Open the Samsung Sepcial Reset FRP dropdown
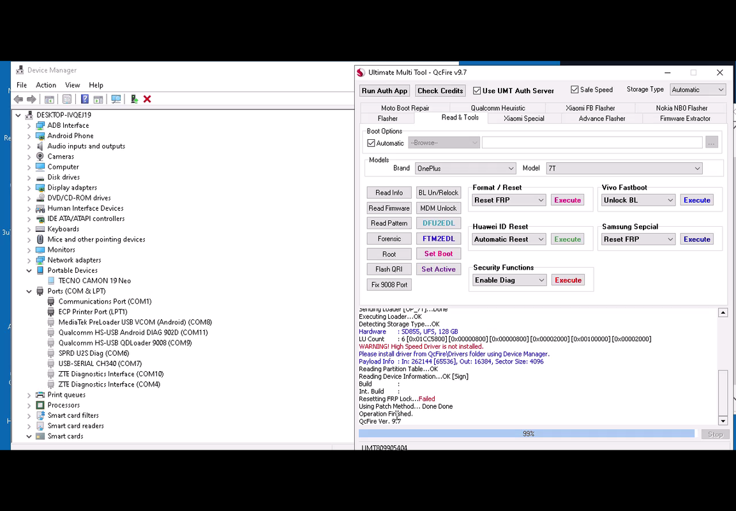This screenshot has height=511, width=736. (x=638, y=240)
